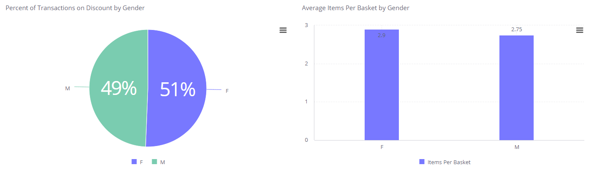Image resolution: width=589 pixels, height=173 pixels.
Task: Click the Percent of Transactions on Discount title
Action: (75, 8)
